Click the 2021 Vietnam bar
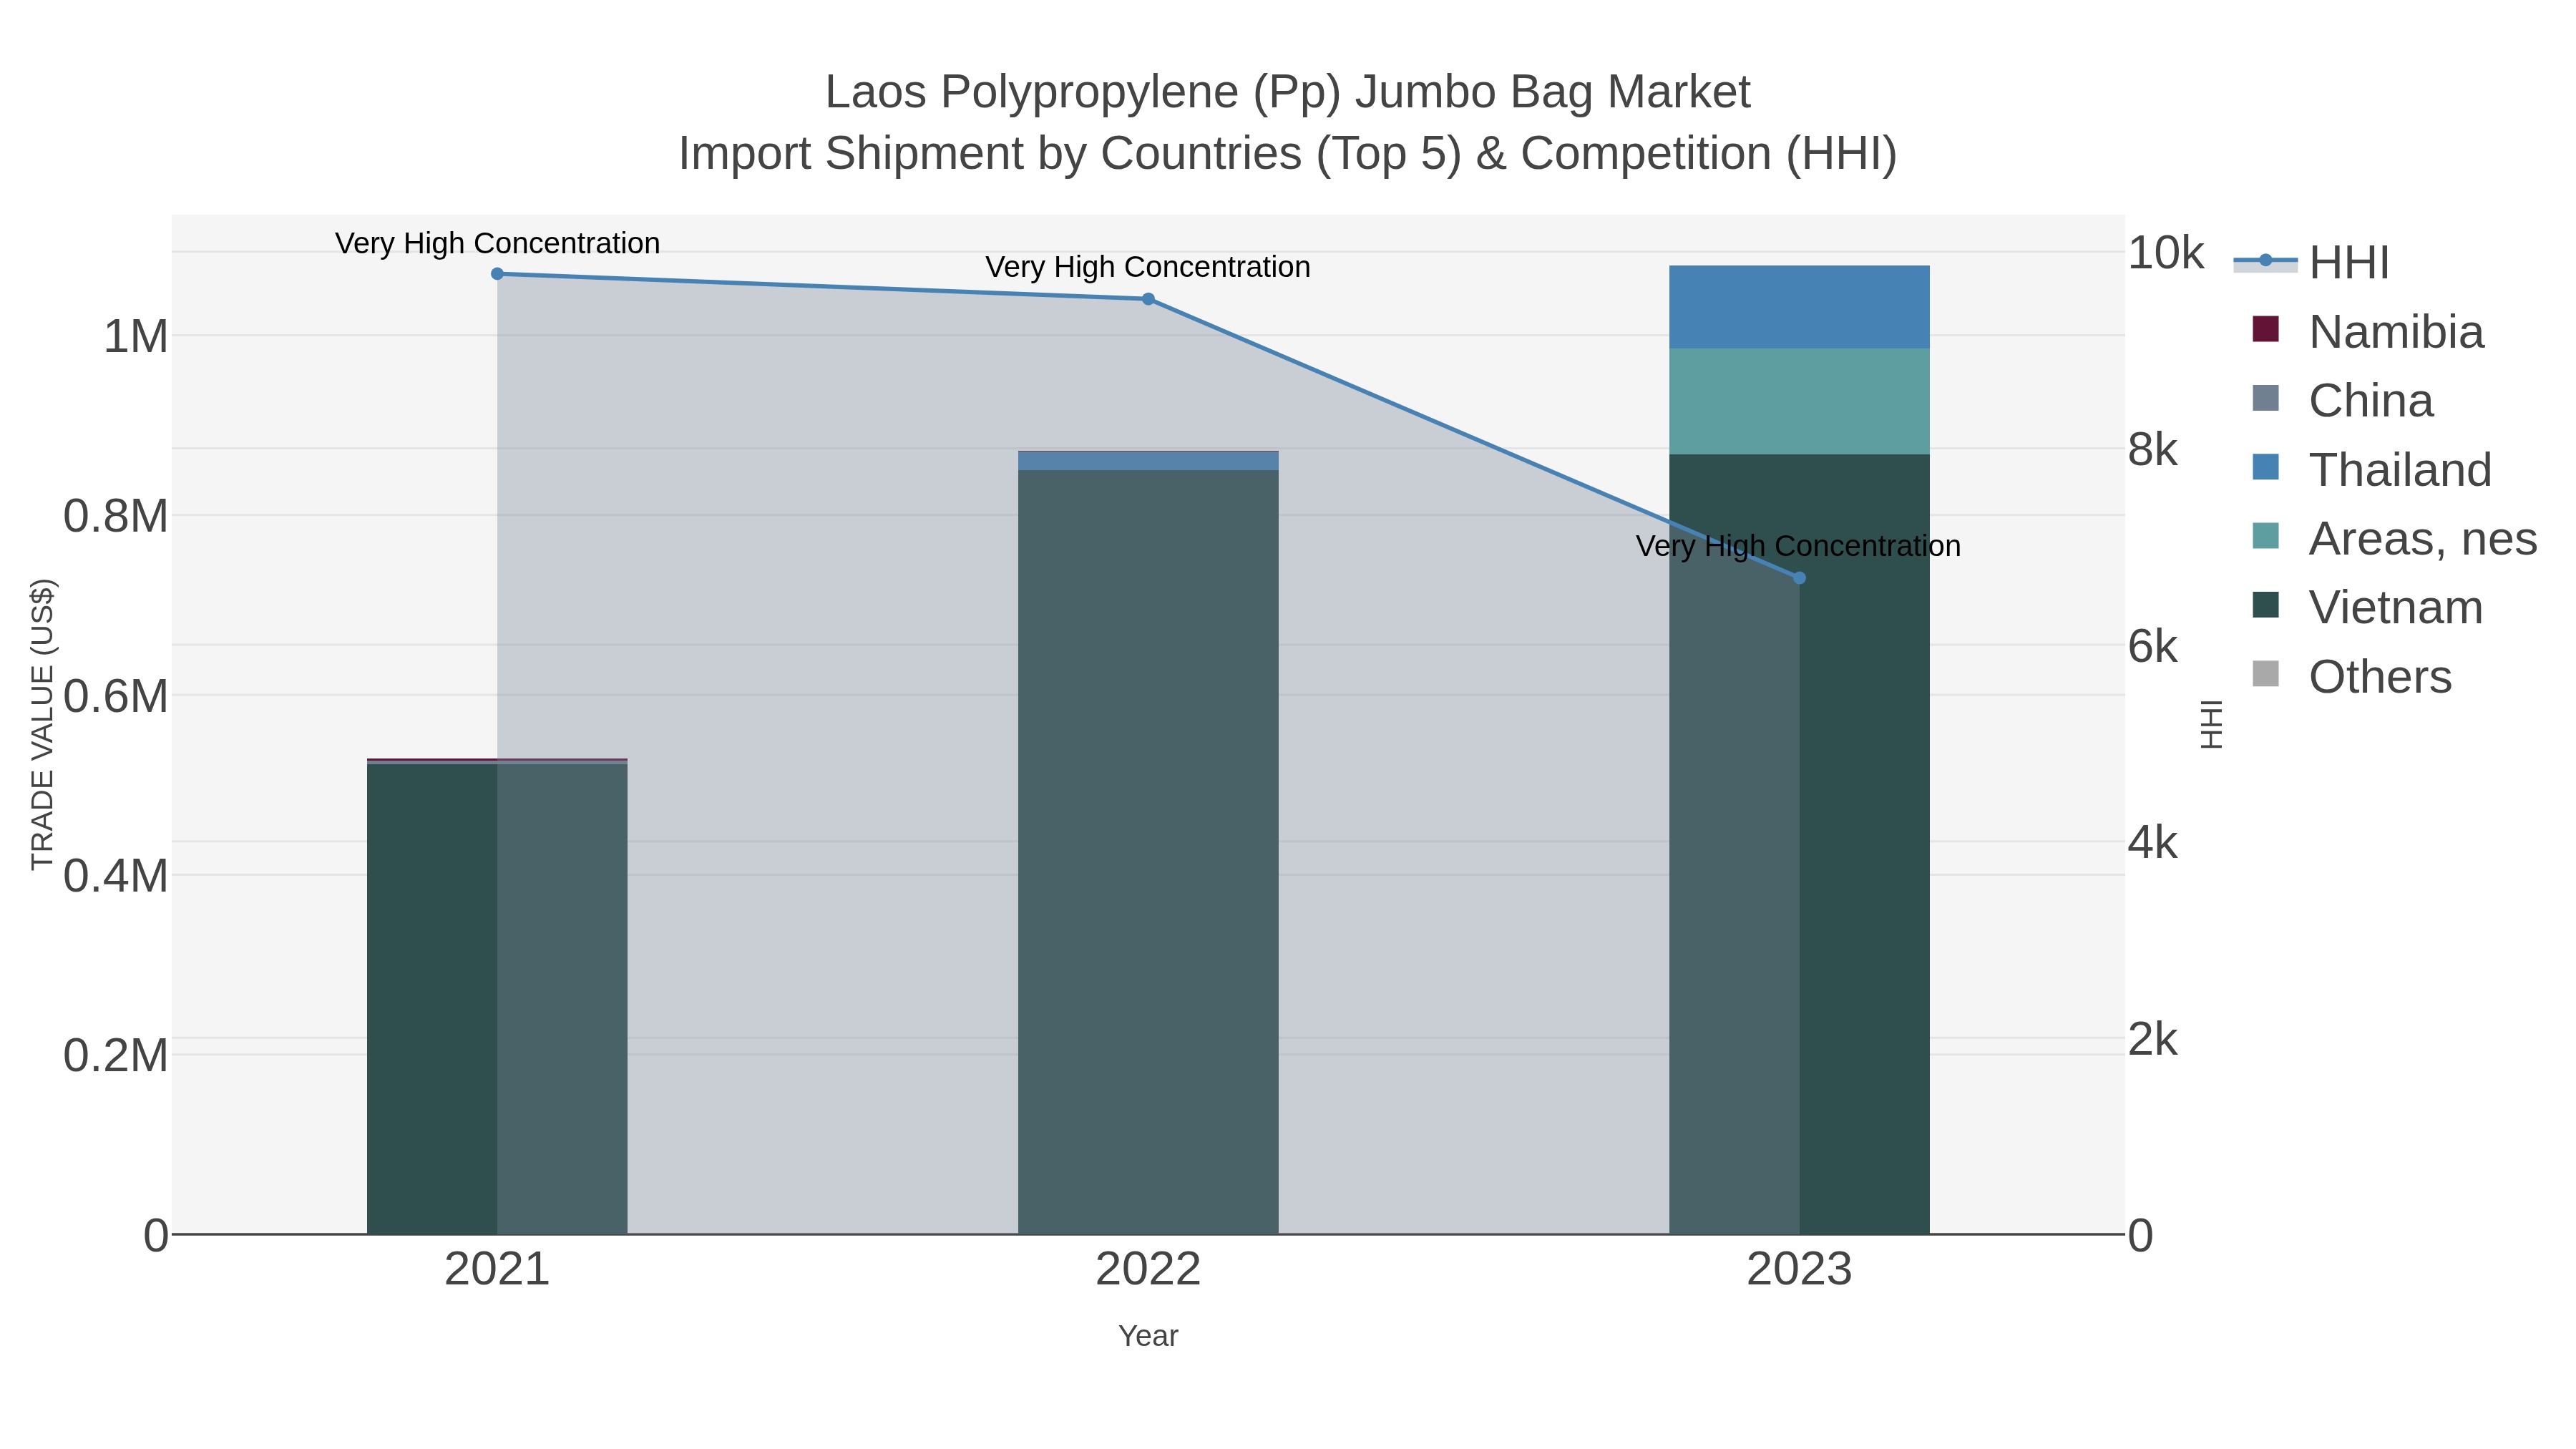 (x=497, y=999)
